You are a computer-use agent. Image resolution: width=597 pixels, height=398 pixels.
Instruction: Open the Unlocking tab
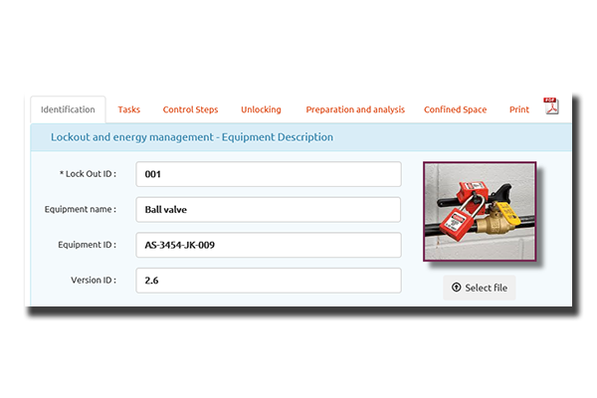261,109
